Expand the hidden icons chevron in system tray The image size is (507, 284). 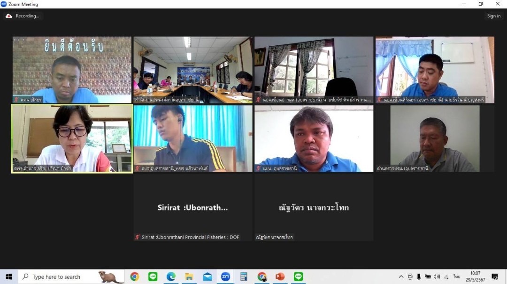[x=401, y=277]
